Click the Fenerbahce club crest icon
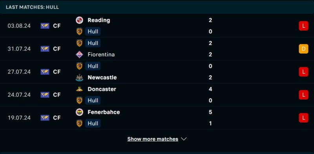This screenshot has width=314, height=154. 79,112
